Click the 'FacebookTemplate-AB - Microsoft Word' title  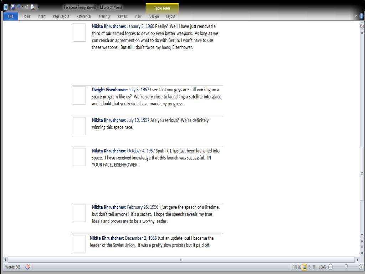coord(93,7)
